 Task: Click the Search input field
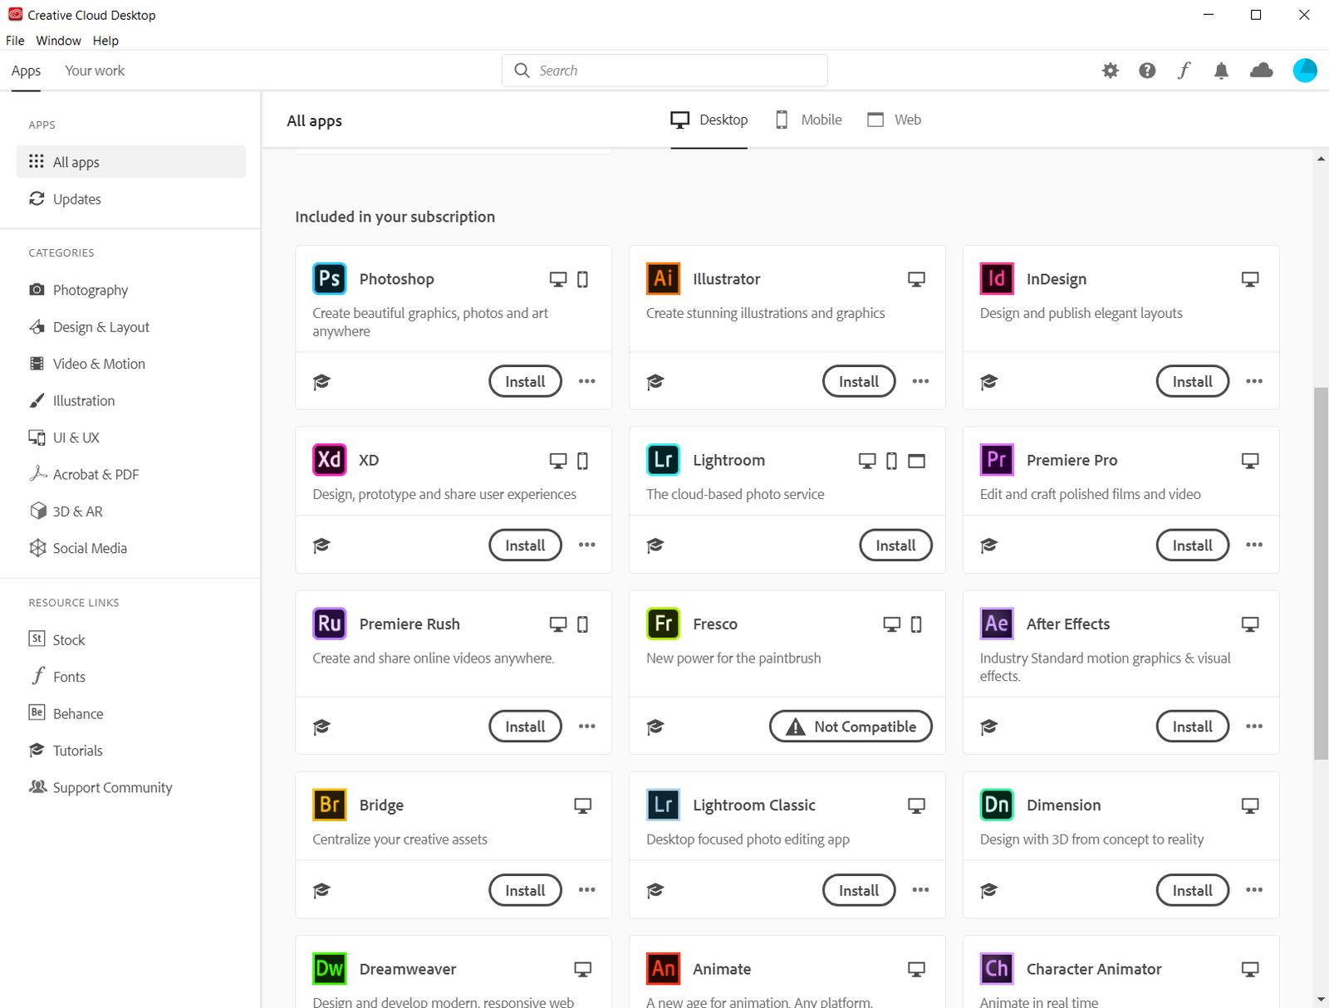677,71
